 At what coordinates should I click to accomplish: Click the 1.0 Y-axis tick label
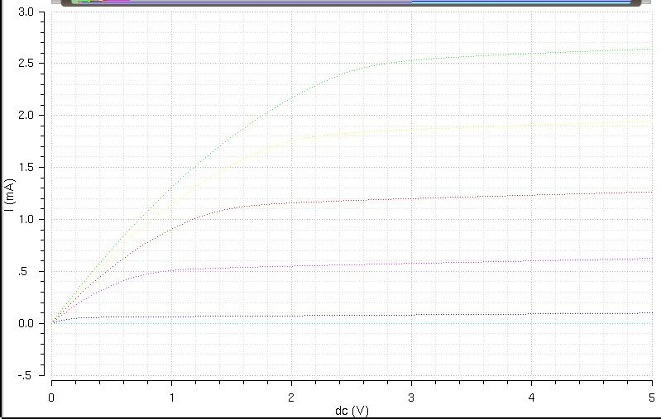point(26,220)
